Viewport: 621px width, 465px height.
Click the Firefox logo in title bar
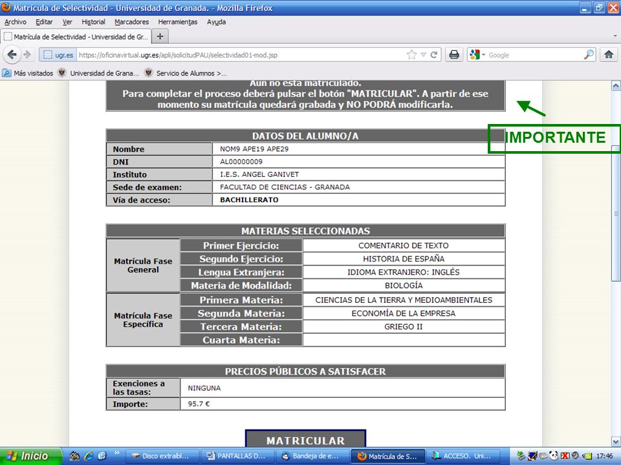click(x=6, y=8)
